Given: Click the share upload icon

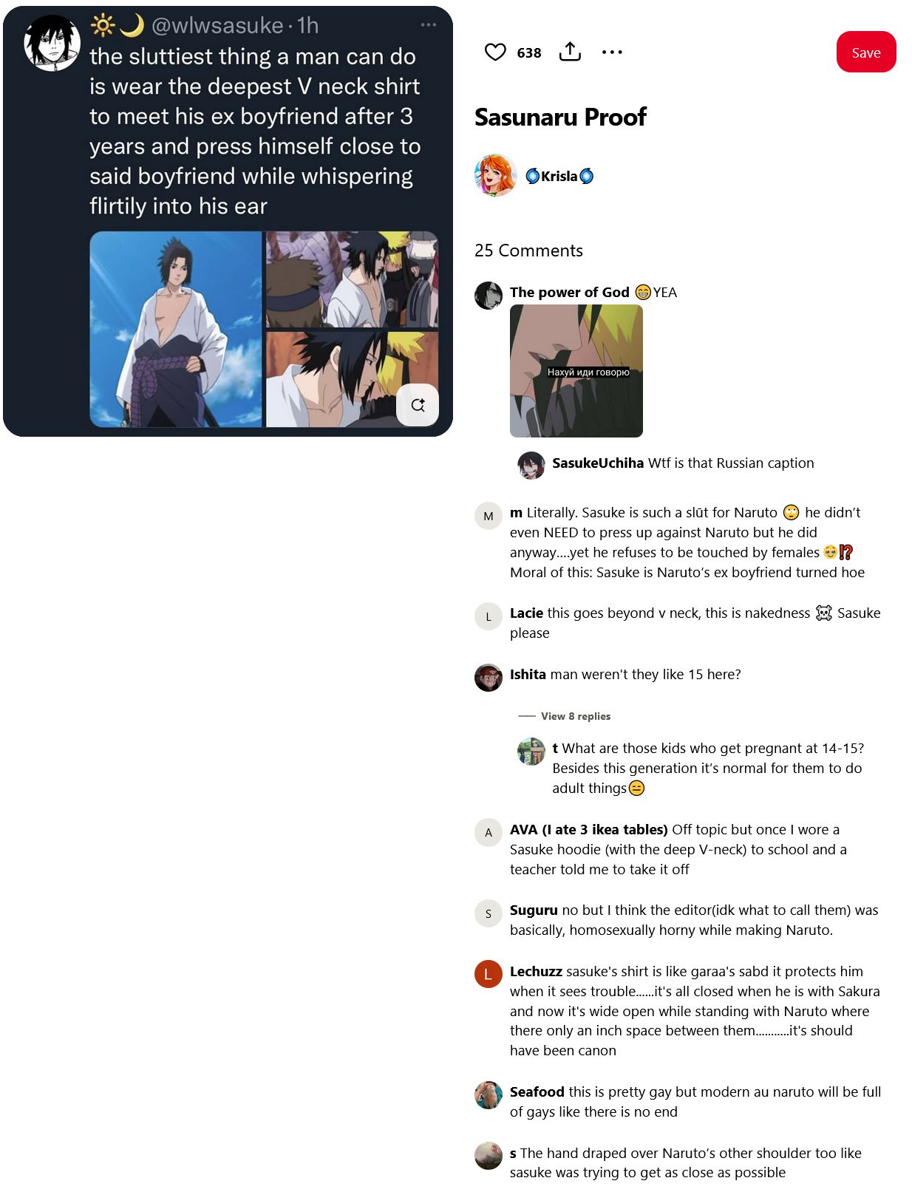Looking at the screenshot, I should (570, 52).
